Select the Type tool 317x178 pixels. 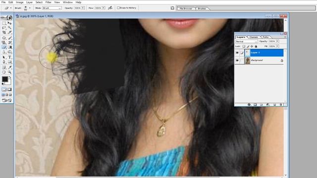pos(10,57)
